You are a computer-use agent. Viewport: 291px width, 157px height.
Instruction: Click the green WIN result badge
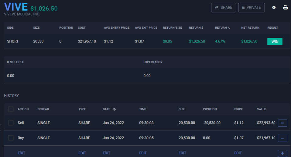(275, 41)
